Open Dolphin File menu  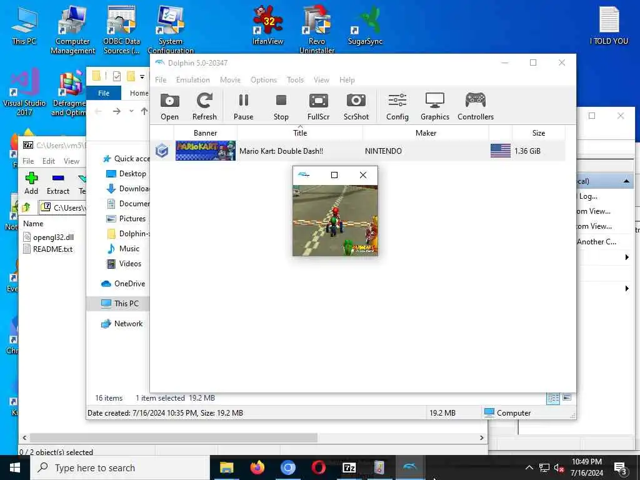161,80
